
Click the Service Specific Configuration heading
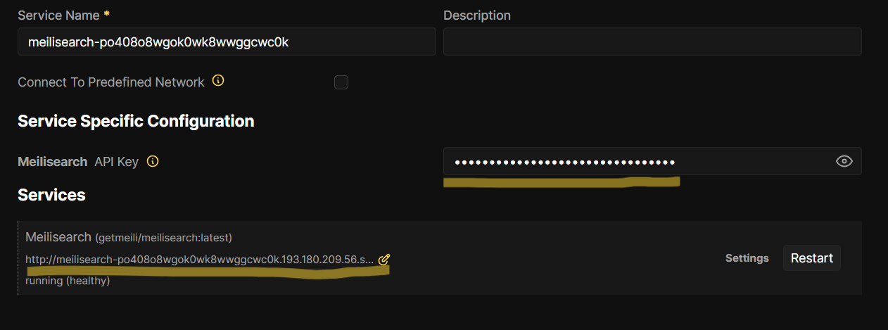135,121
